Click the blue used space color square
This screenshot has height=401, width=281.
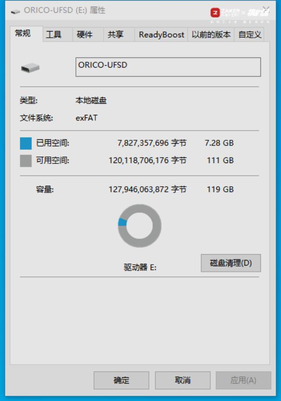click(x=26, y=143)
